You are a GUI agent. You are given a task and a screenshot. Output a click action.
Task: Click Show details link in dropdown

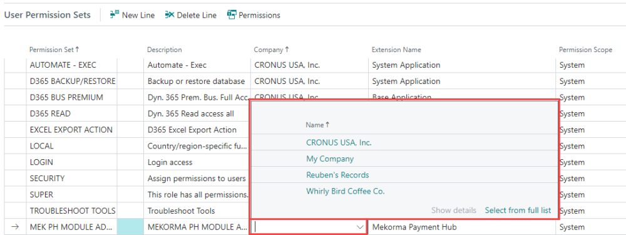click(453, 210)
